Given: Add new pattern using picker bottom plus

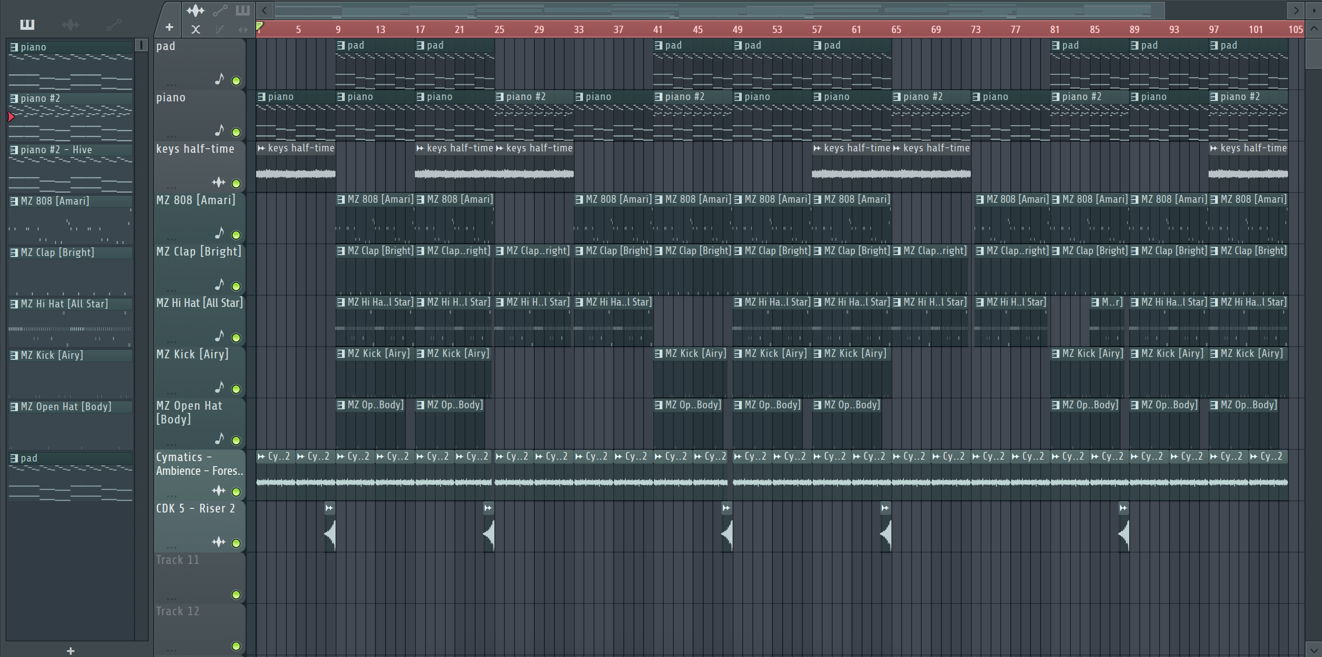Looking at the screenshot, I should [x=71, y=651].
